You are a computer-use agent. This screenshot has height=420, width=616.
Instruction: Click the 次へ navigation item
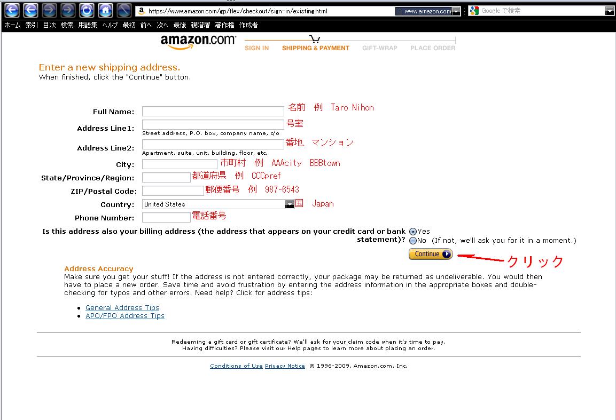point(162,25)
